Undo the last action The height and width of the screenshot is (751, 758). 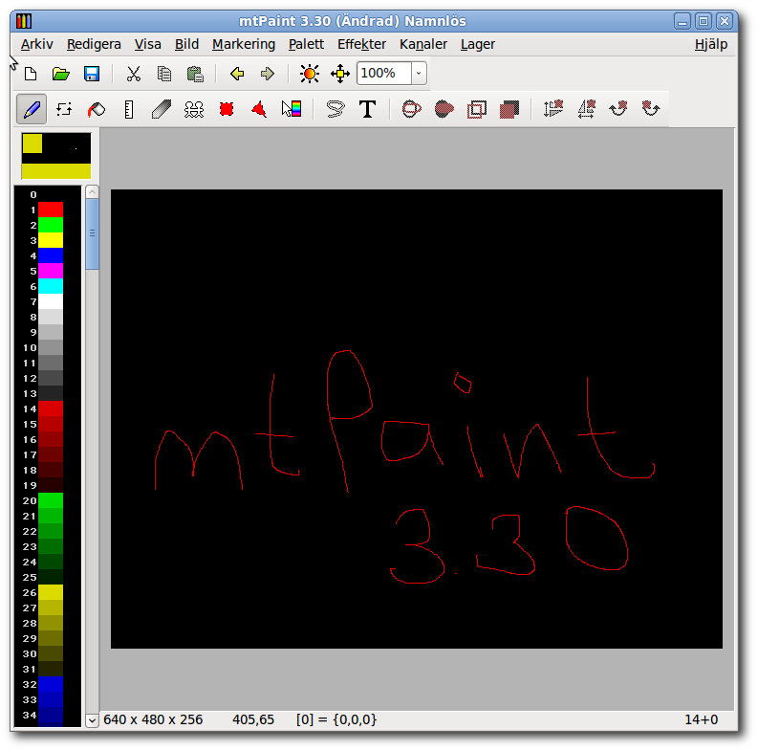click(237, 74)
